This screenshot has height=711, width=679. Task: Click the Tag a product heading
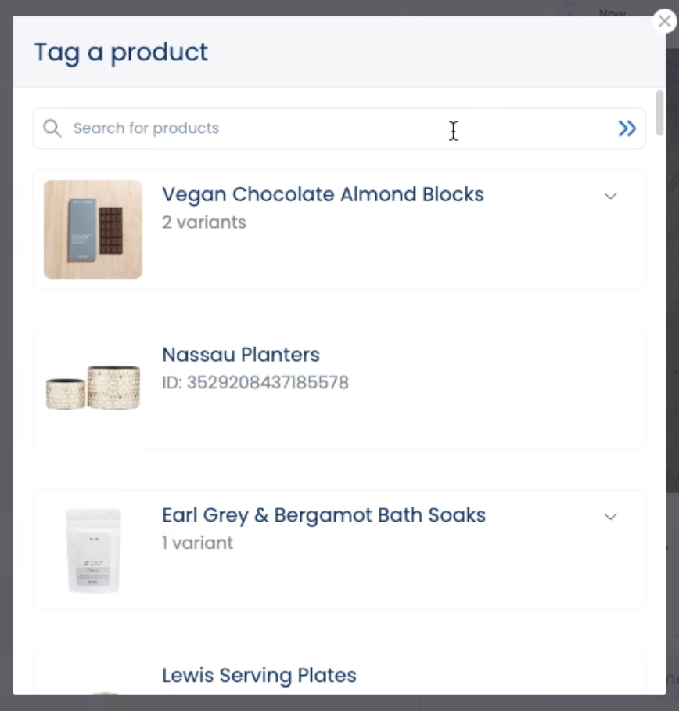pyautogui.click(x=121, y=52)
